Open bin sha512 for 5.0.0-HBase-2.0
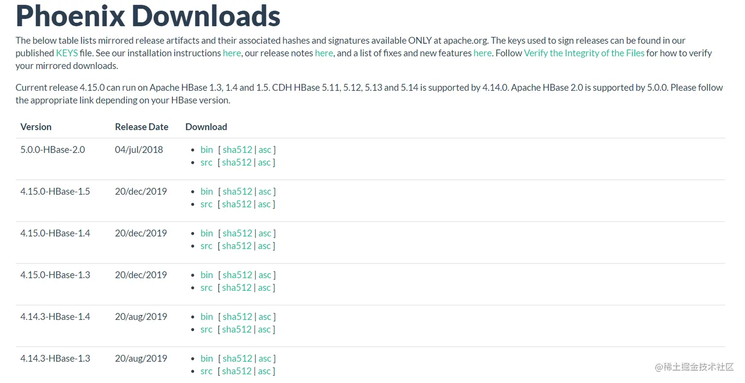The image size is (745, 383). pyautogui.click(x=237, y=149)
